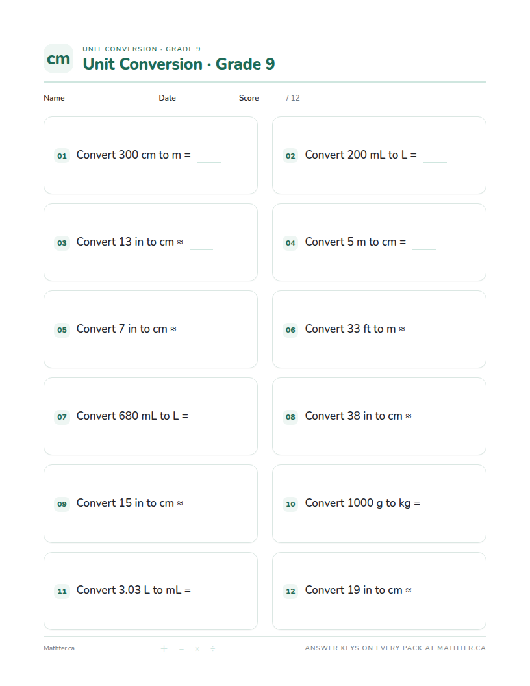Click the 06 question number badge

pyautogui.click(x=290, y=330)
